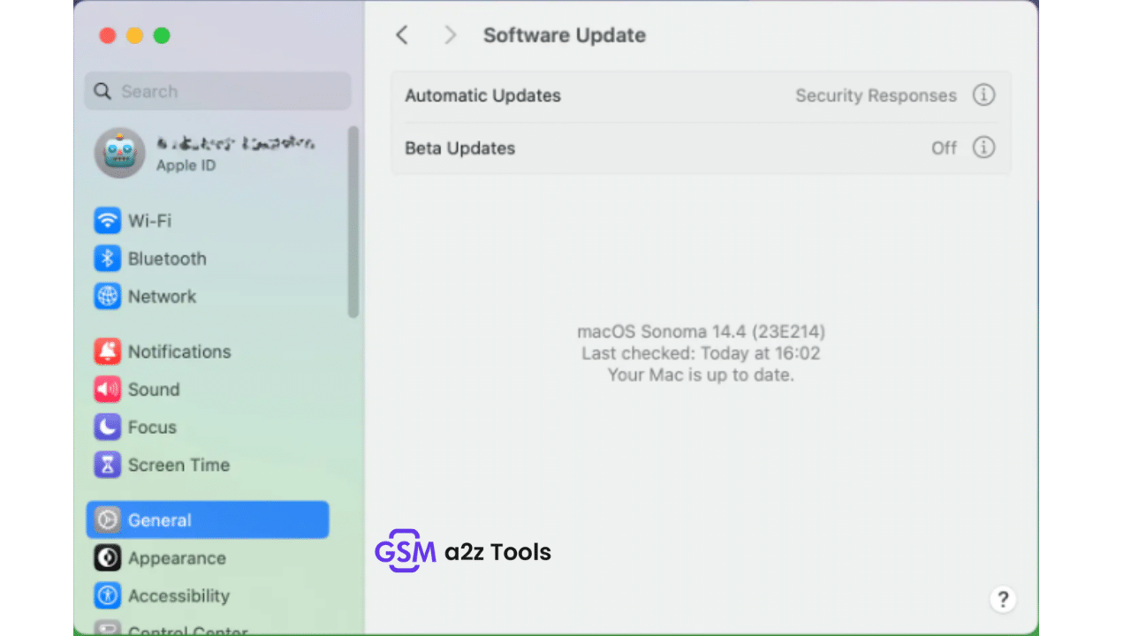Click the Apple ID profile avatar
Screen dimensions: 1131x636
(119, 152)
